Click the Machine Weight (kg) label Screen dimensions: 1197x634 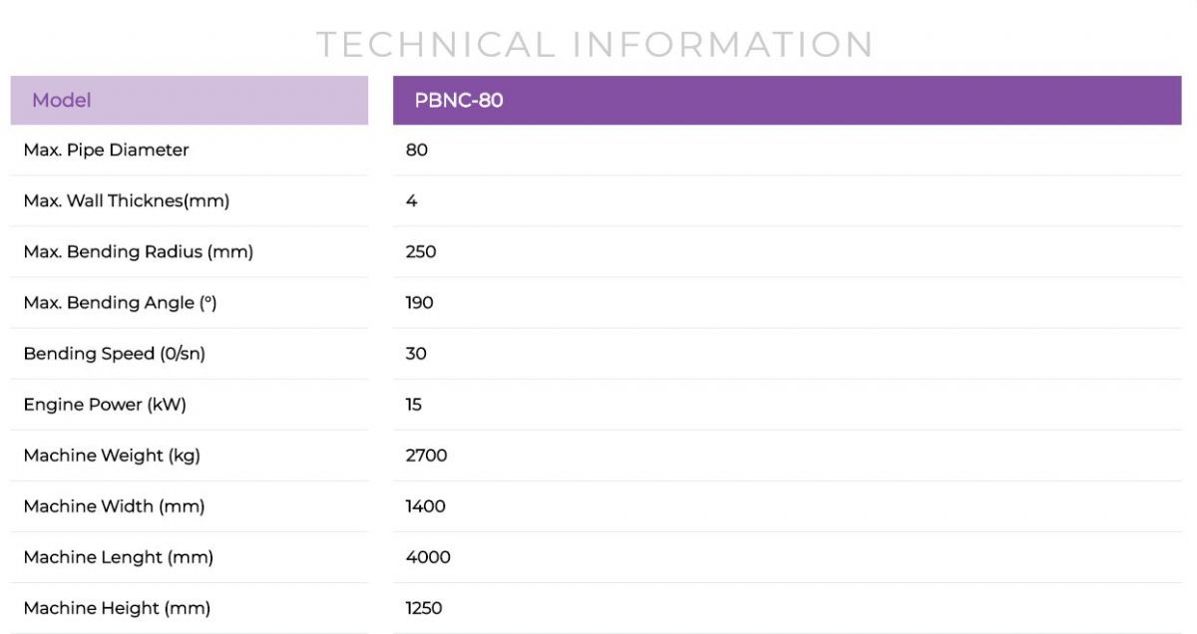112,456
